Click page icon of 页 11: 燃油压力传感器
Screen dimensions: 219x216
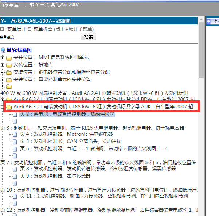tap(15, 196)
